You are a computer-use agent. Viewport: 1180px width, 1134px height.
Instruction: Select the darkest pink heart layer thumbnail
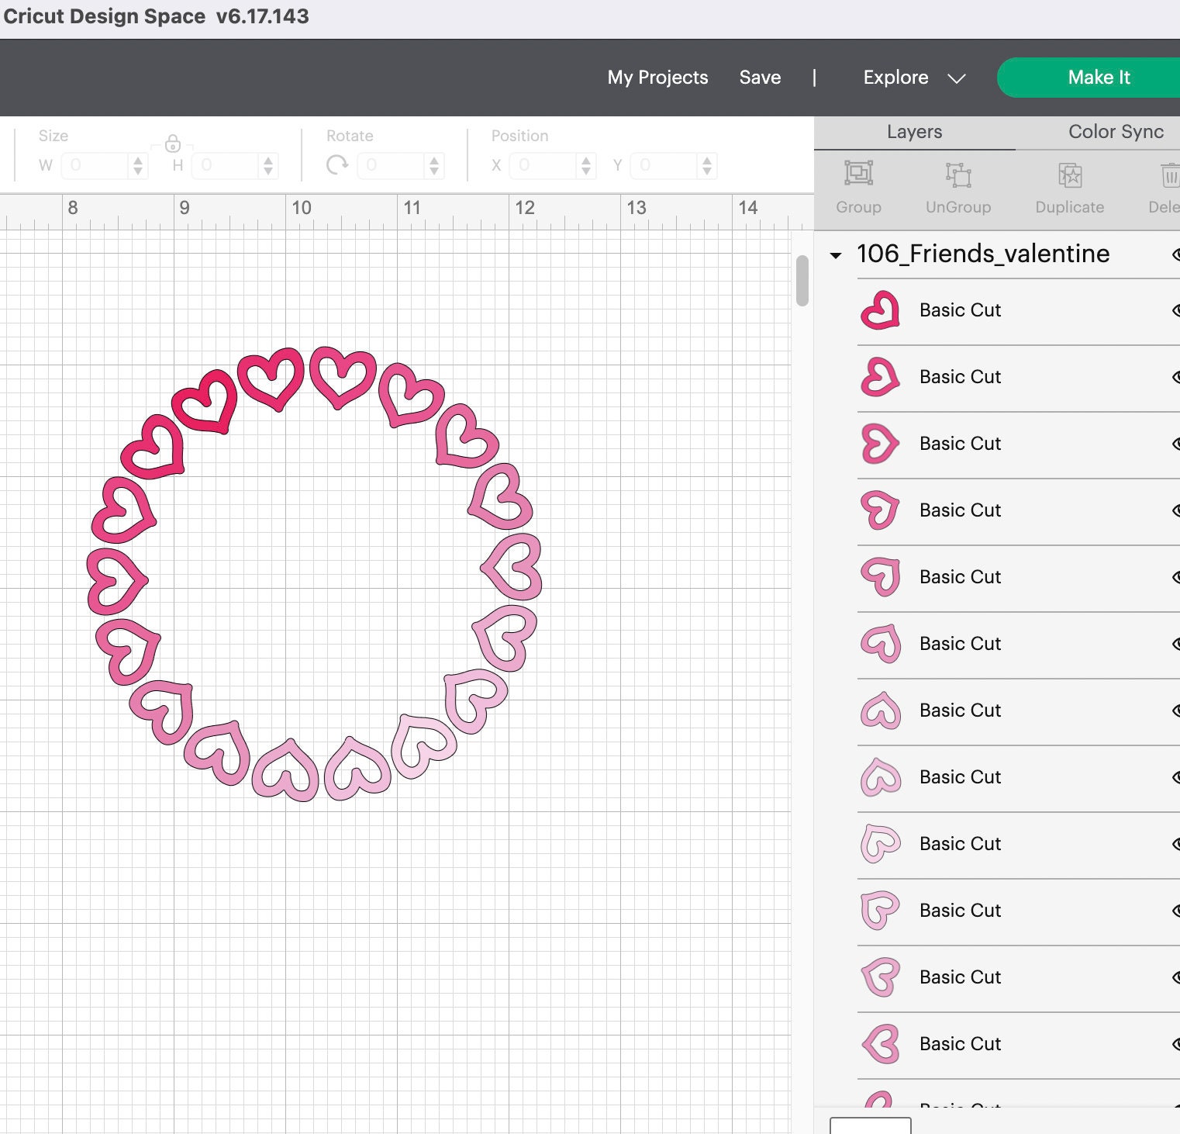pyautogui.click(x=880, y=310)
